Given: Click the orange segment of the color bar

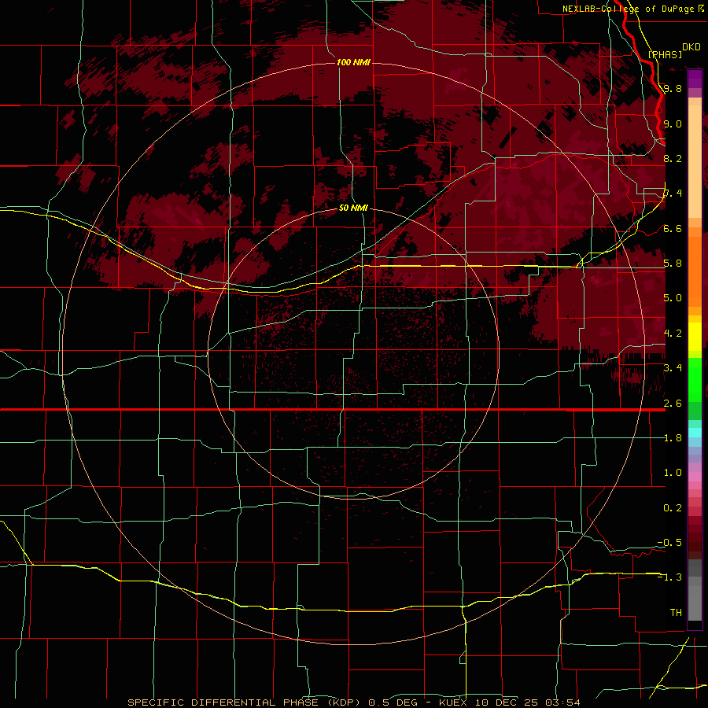Looking at the screenshot, I should (695, 272).
